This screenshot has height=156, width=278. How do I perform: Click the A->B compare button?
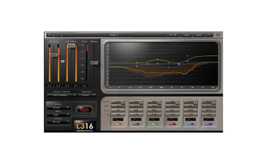(x=173, y=35)
